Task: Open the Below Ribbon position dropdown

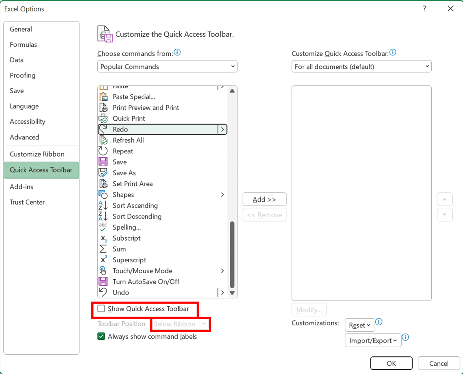Action: pos(180,324)
